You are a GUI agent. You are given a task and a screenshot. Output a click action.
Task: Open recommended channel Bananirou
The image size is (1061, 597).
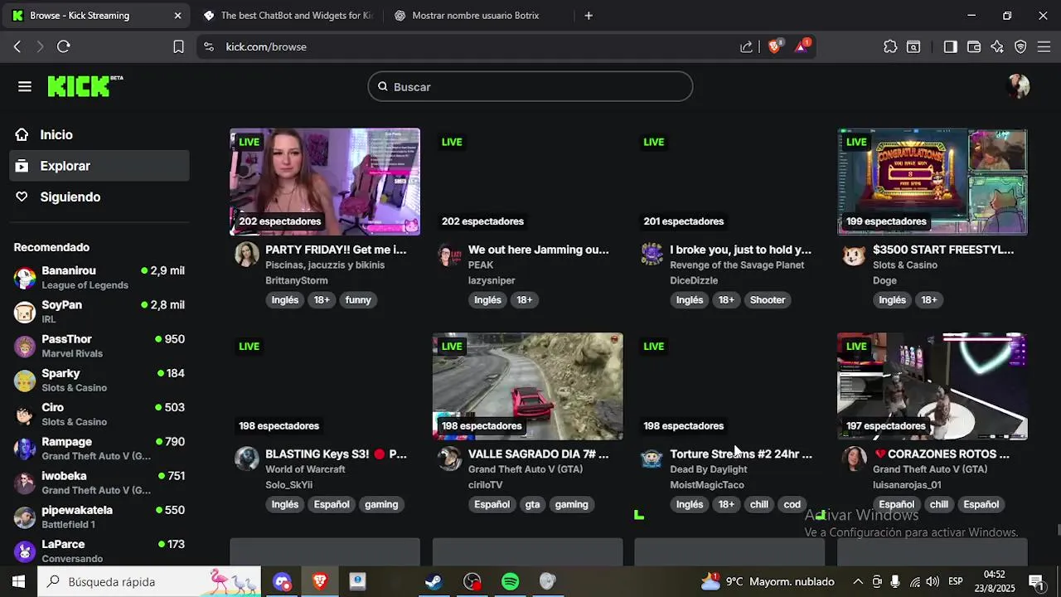tap(99, 278)
